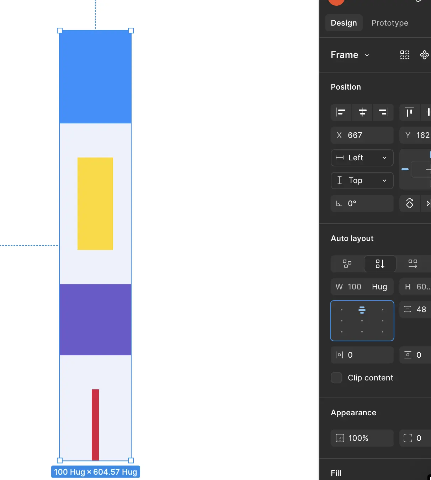Screen dimensions: 431x480
Task: Click the create component icon
Action: [x=424, y=55]
